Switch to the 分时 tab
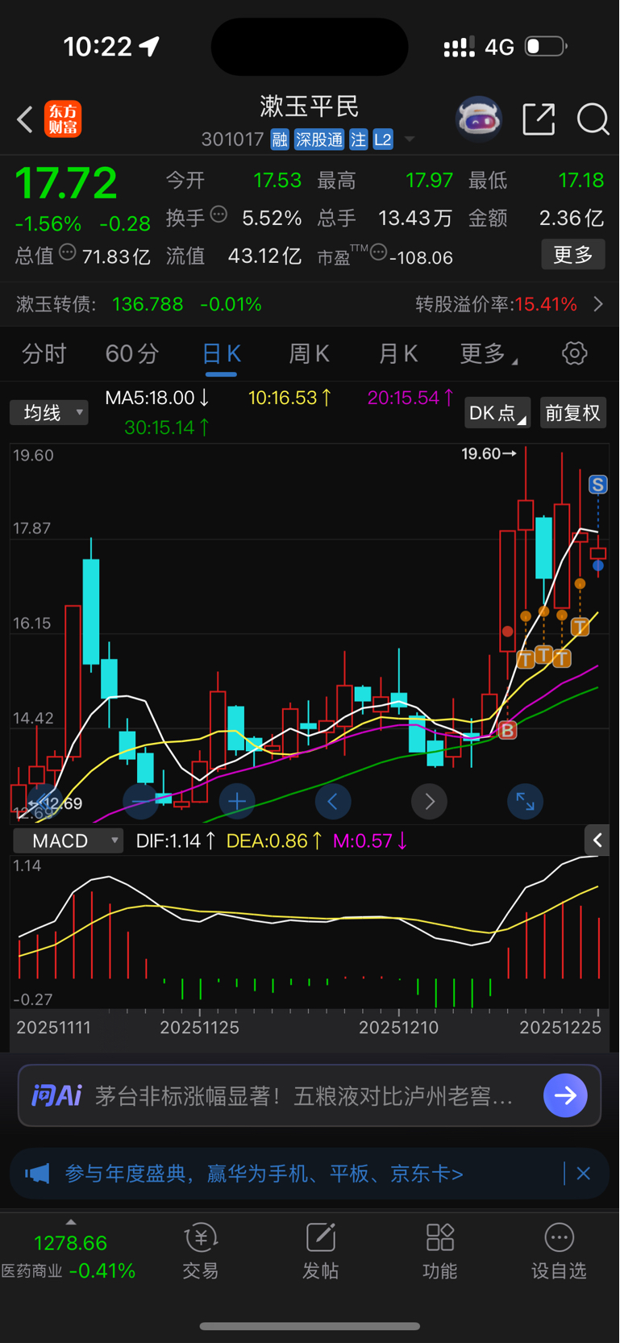The image size is (620, 1343). click(x=44, y=353)
